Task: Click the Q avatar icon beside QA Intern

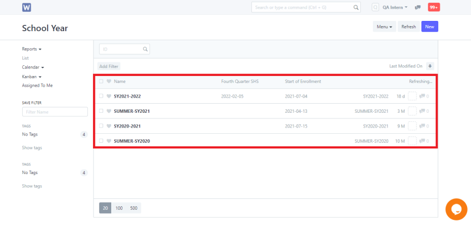Action: point(375,7)
